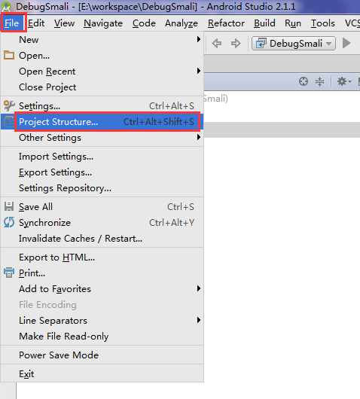Select Close Project menu item
Viewport: 360px width, 399px height.
point(102,87)
